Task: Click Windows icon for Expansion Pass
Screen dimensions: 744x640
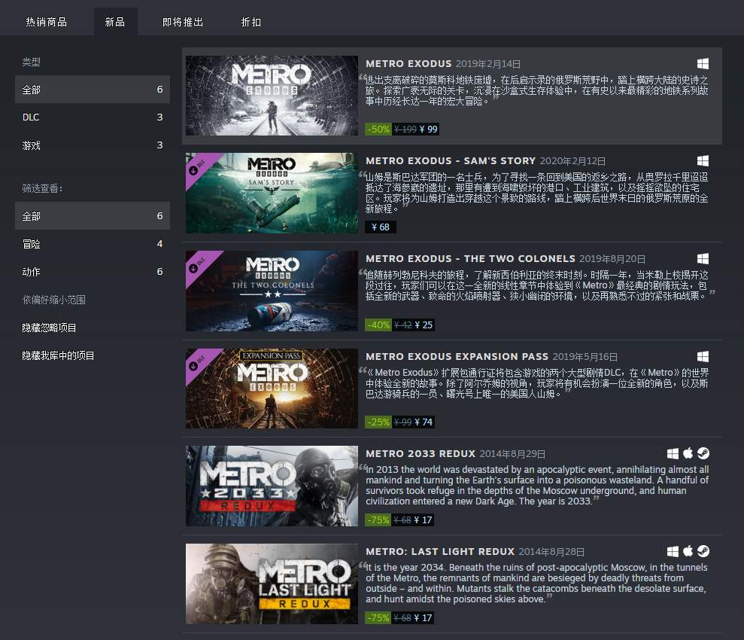Action: coord(703,357)
